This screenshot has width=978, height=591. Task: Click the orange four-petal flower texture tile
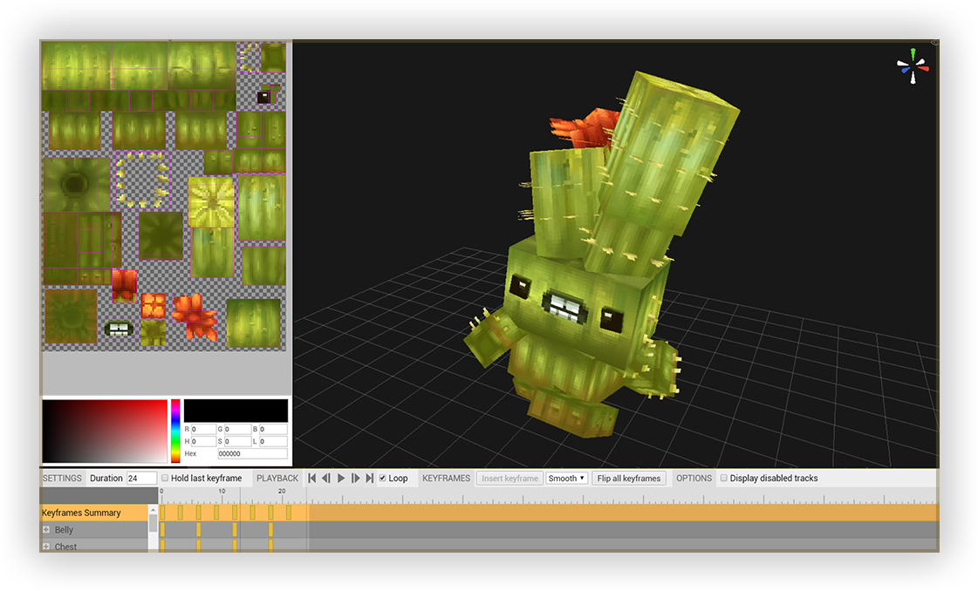[154, 305]
